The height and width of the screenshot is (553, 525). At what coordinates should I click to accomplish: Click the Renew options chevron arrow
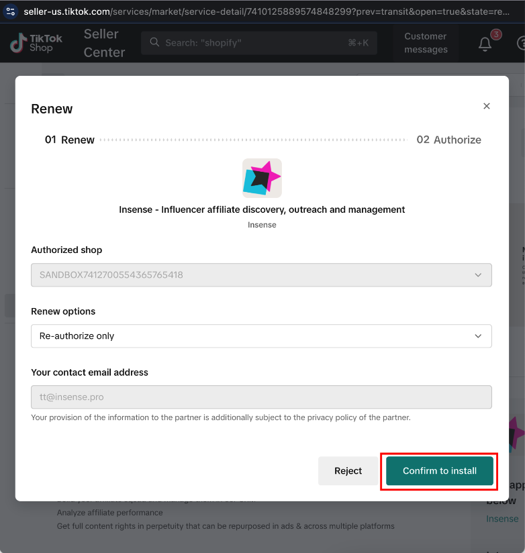pyautogui.click(x=478, y=336)
